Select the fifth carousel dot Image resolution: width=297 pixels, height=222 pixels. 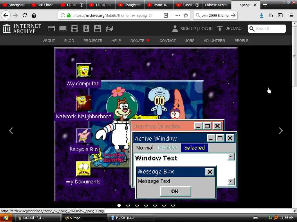pos(155,205)
